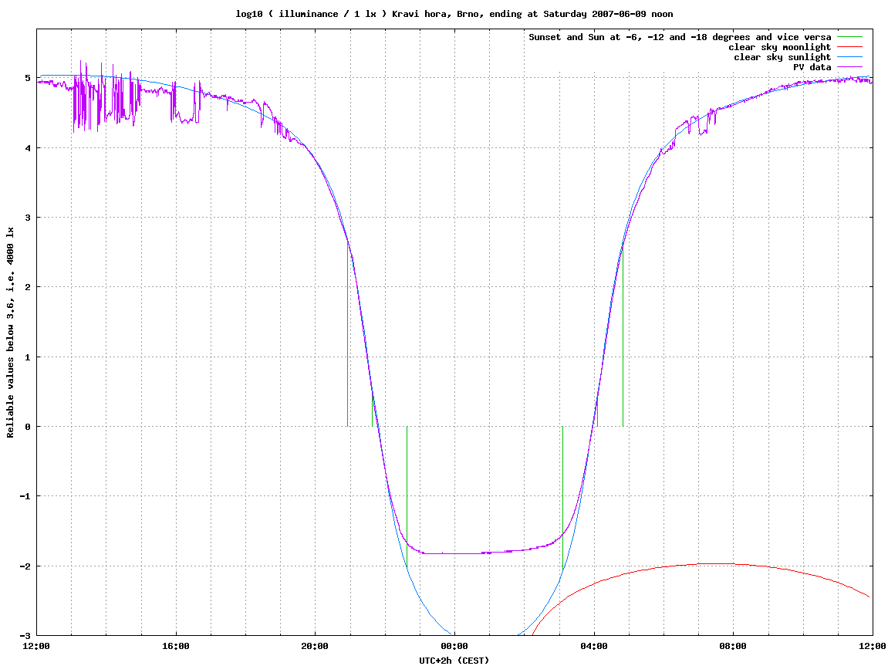Click the y-axis tick label '4'
The width and height of the screenshot is (888, 666).
(x=27, y=148)
